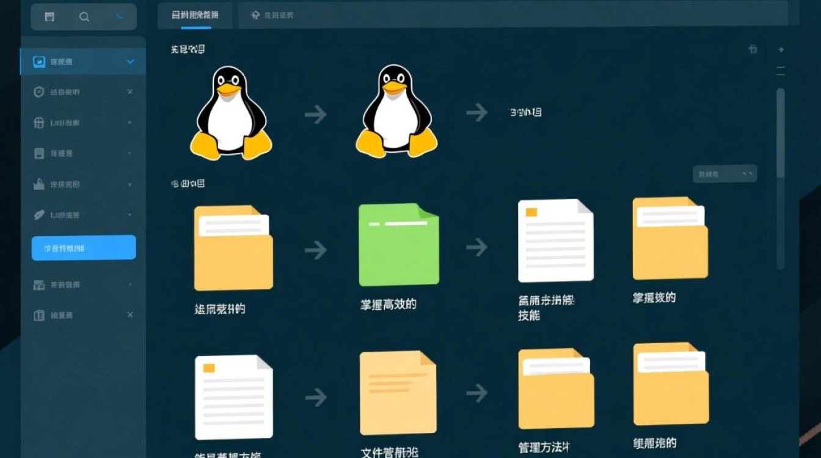Expand the sidebar item with lock icon
This screenshot has height=458, width=821.
point(130,123)
